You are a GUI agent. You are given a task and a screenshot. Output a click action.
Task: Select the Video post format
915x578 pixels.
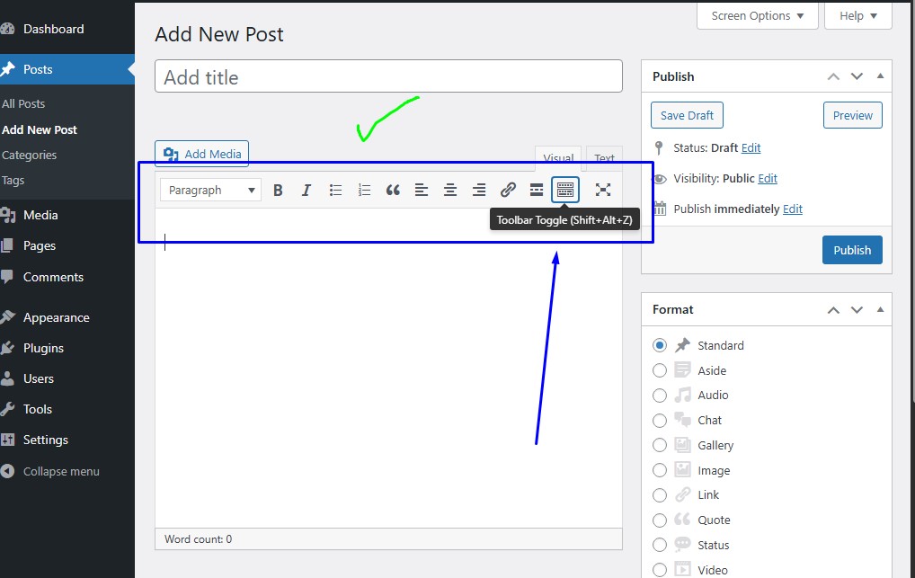pyautogui.click(x=659, y=569)
